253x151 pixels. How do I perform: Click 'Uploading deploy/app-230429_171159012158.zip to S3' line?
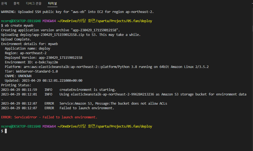pos(71,35)
